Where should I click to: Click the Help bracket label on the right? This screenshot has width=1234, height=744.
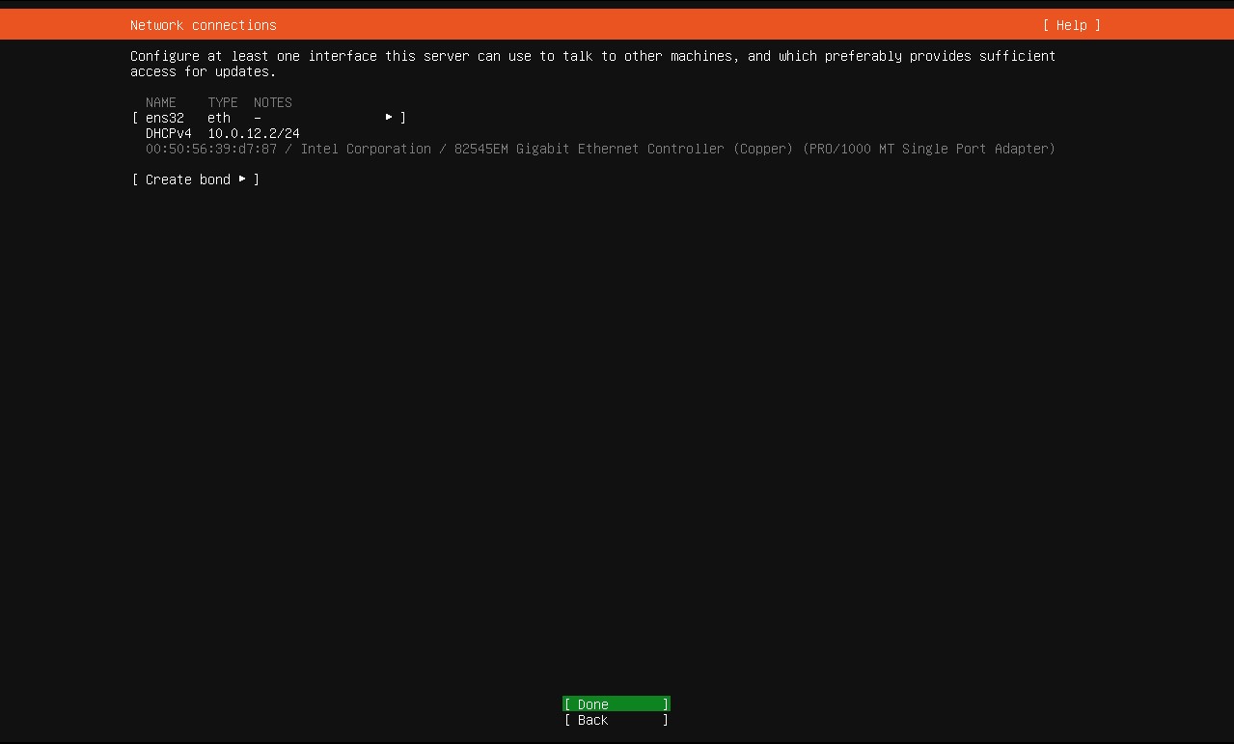pos(1072,25)
